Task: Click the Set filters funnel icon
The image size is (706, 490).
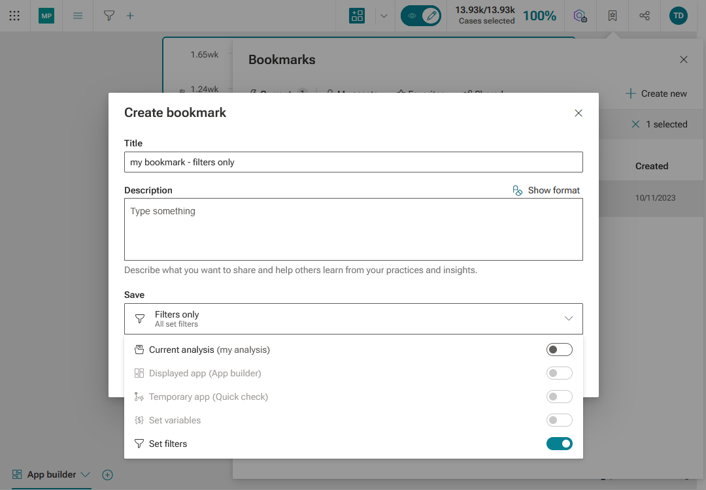Action: [x=139, y=444]
